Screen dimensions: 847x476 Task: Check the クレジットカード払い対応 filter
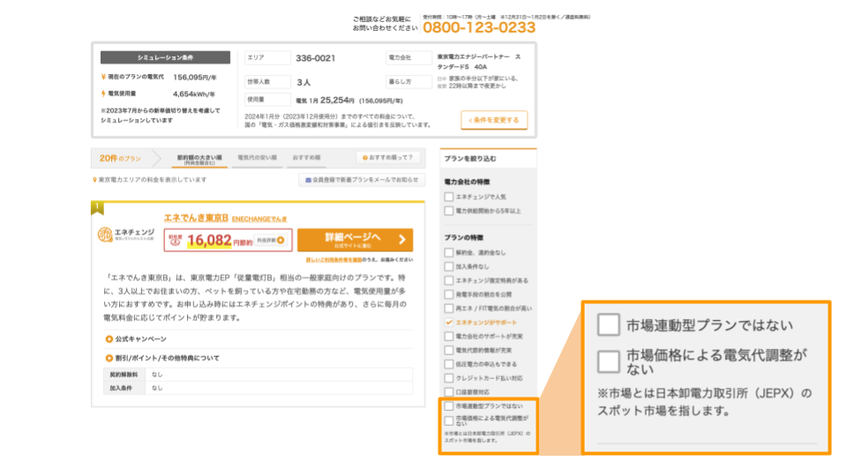pyautogui.click(x=448, y=378)
